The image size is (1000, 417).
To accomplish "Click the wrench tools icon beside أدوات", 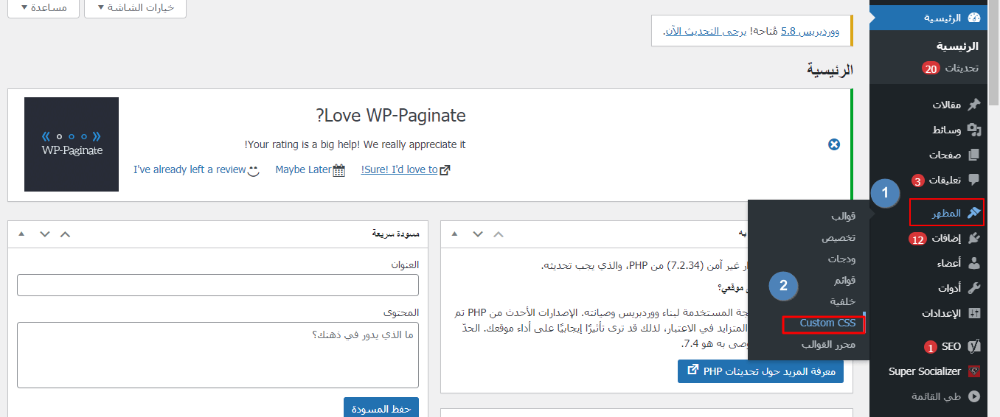I will (973, 288).
